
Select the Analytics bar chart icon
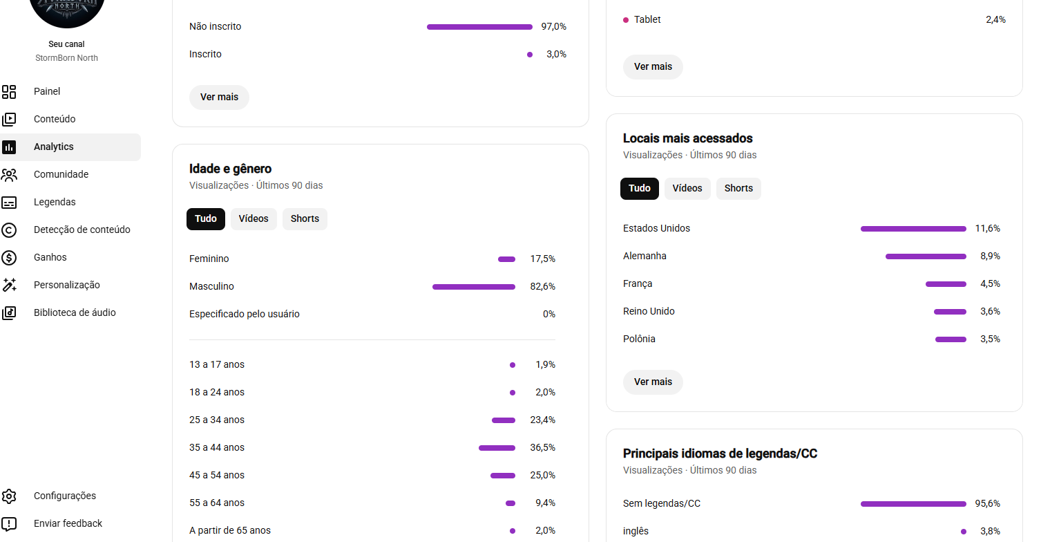(x=9, y=147)
